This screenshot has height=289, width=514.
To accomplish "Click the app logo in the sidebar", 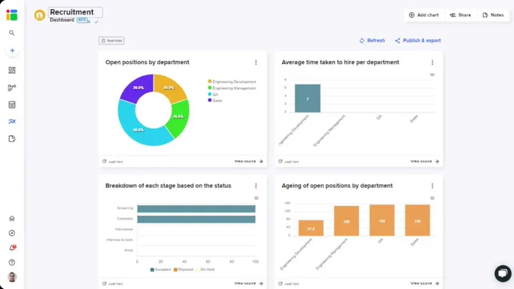I will (x=12, y=15).
